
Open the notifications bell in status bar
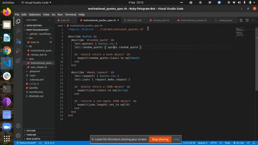click(254, 143)
